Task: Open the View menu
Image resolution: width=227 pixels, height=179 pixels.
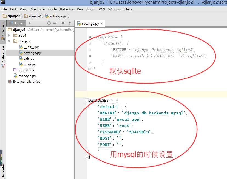Action: point(24,9)
